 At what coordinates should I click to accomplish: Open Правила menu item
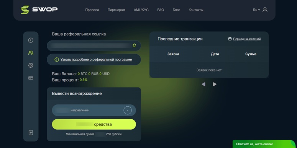coord(92,10)
